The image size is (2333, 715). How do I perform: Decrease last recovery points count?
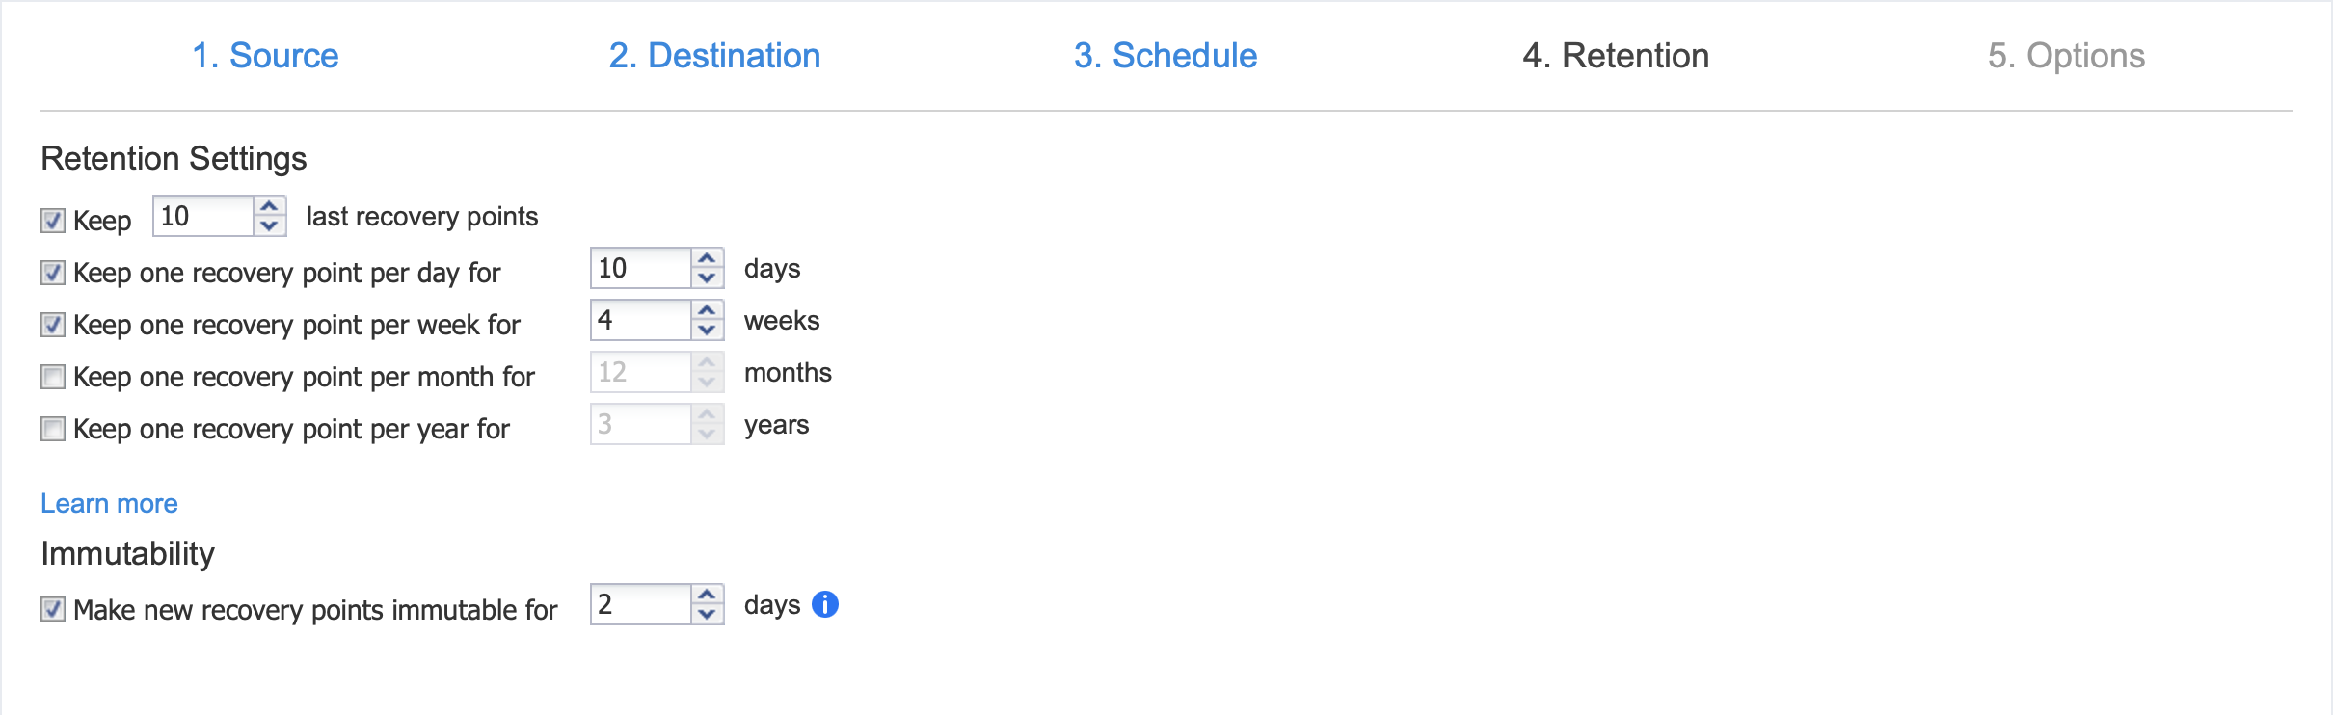pyautogui.click(x=269, y=226)
